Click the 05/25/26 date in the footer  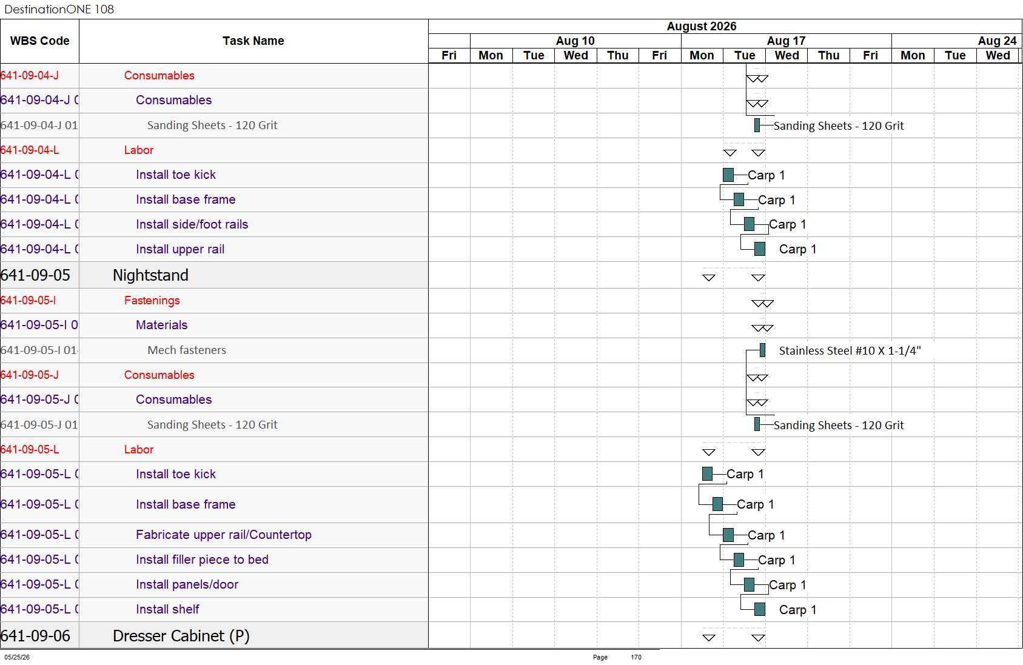[x=17, y=657]
